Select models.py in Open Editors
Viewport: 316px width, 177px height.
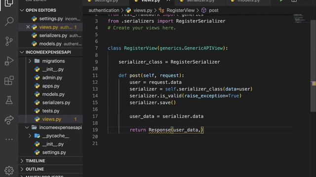pos(50,44)
